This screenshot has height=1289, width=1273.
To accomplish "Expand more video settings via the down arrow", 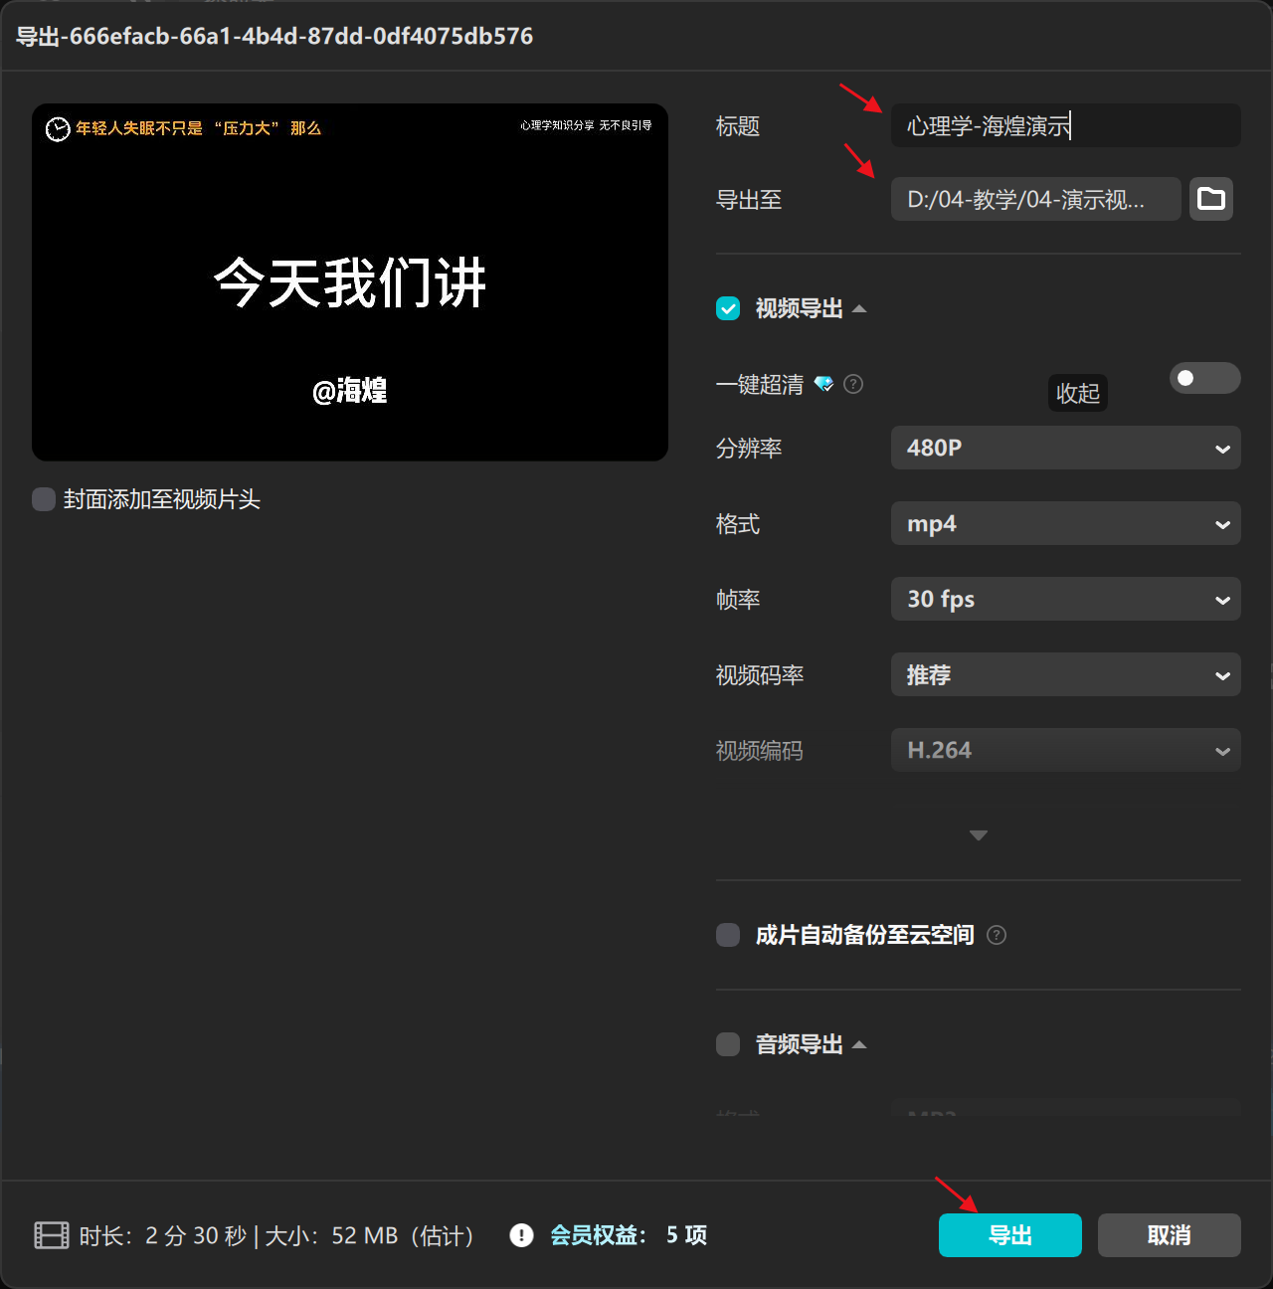I will [x=978, y=835].
